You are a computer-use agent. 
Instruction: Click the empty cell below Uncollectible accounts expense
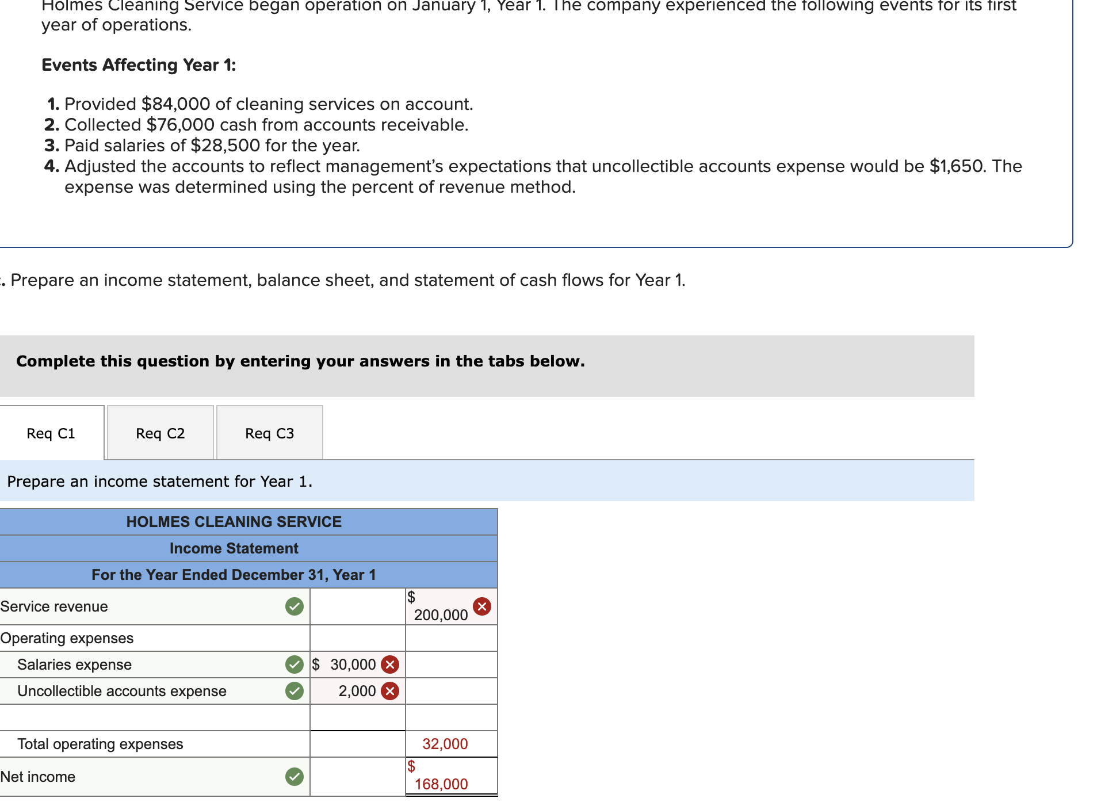pos(357,717)
